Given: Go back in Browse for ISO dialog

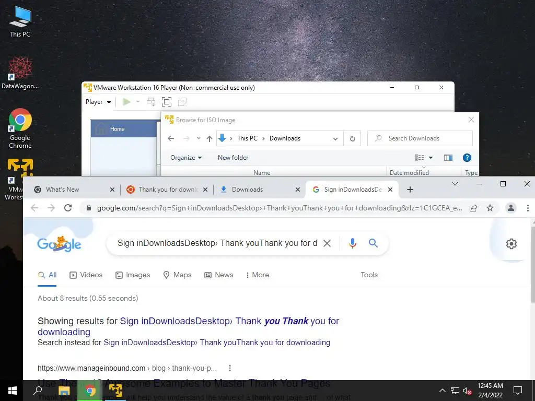Looking at the screenshot, I should pyautogui.click(x=171, y=138).
